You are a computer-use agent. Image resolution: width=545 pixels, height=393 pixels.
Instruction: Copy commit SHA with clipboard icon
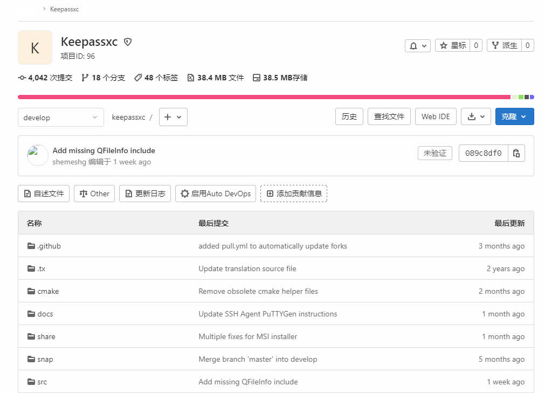(516, 153)
